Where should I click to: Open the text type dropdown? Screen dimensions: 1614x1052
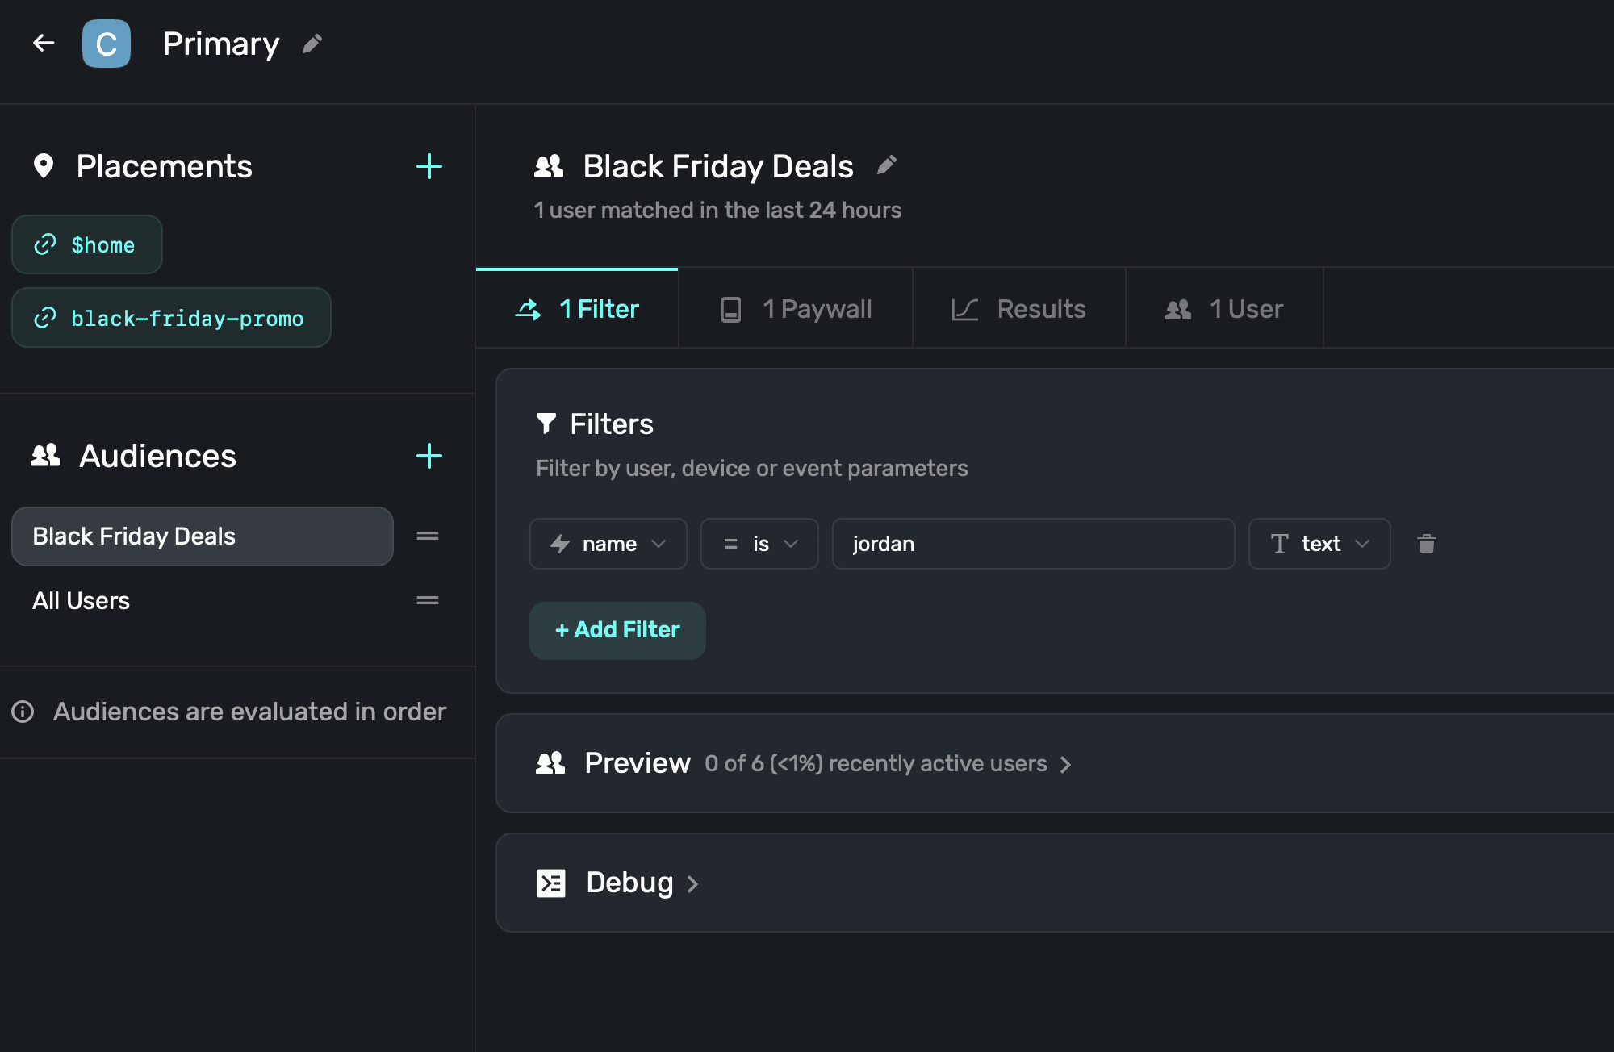pyautogui.click(x=1319, y=544)
